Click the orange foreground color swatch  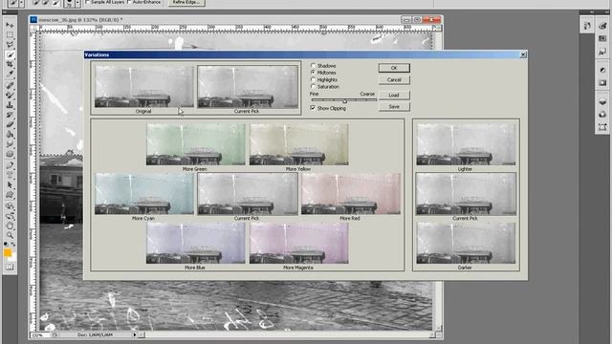point(8,252)
